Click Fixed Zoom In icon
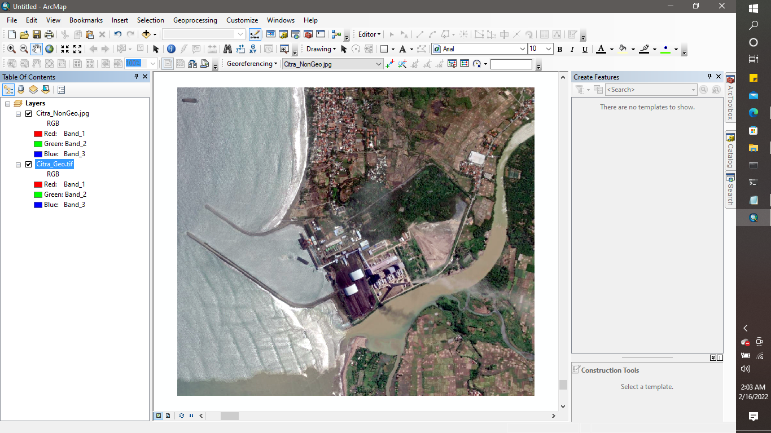The width and height of the screenshot is (771, 433). coord(65,49)
